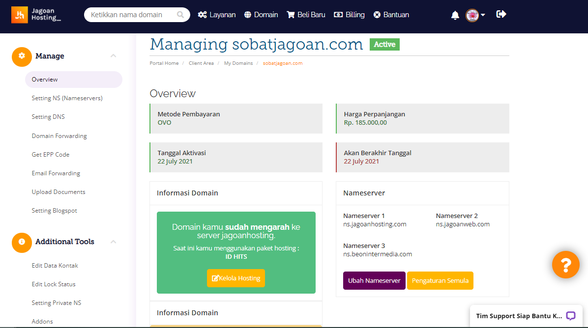Click the green Active status badge
This screenshot has height=328, width=588.
coord(385,44)
